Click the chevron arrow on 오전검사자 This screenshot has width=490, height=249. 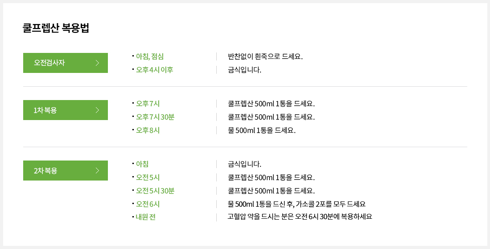tap(97, 63)
